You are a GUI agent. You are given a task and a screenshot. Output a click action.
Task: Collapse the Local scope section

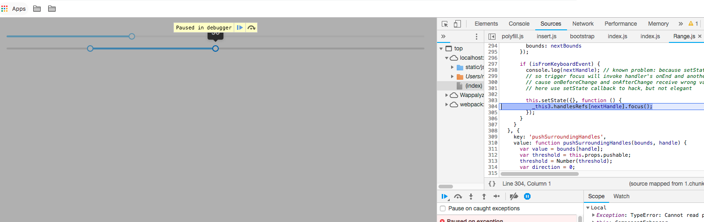tap(588, 208)
